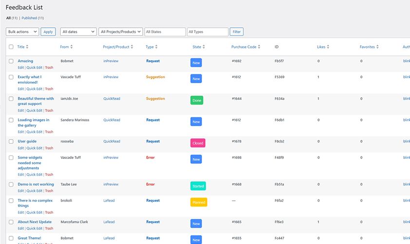This screenshot has width=410, height=244.
Task: Click author name Marcofama Clark
Action: click(x=75, y=222)
